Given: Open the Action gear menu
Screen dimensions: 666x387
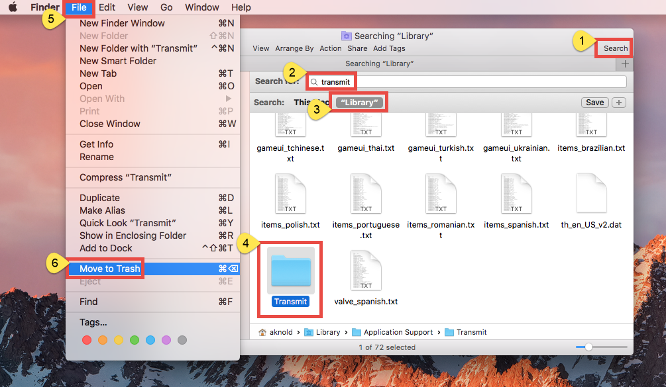Looking at the screenshot, I should pos(329,48).
